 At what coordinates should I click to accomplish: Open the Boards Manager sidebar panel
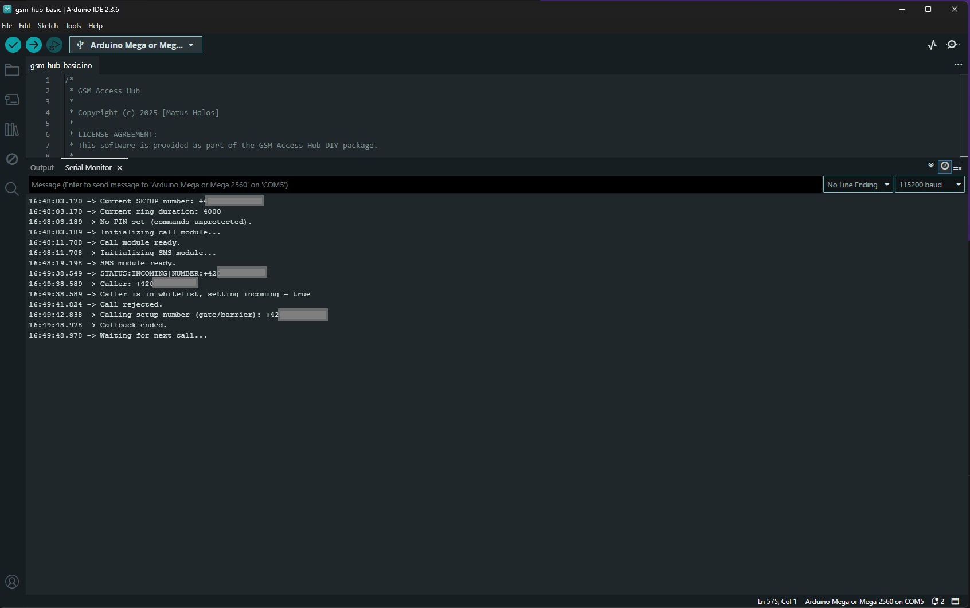click(x=12, y=100)
